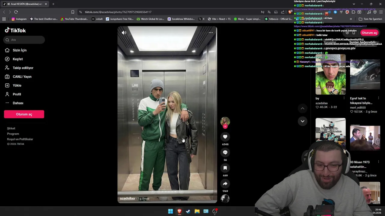Open the Program footer link
This screenshot has width=385, height=216.
(13, 134)
